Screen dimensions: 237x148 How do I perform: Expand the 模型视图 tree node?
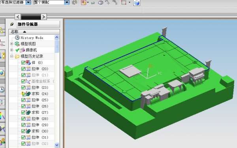coord(11,44)
